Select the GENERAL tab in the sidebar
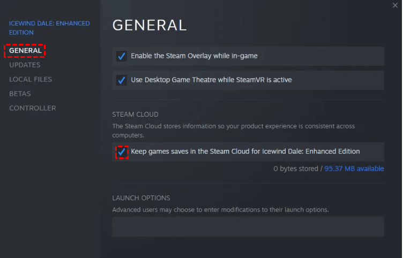 click(x=25, y=50)
